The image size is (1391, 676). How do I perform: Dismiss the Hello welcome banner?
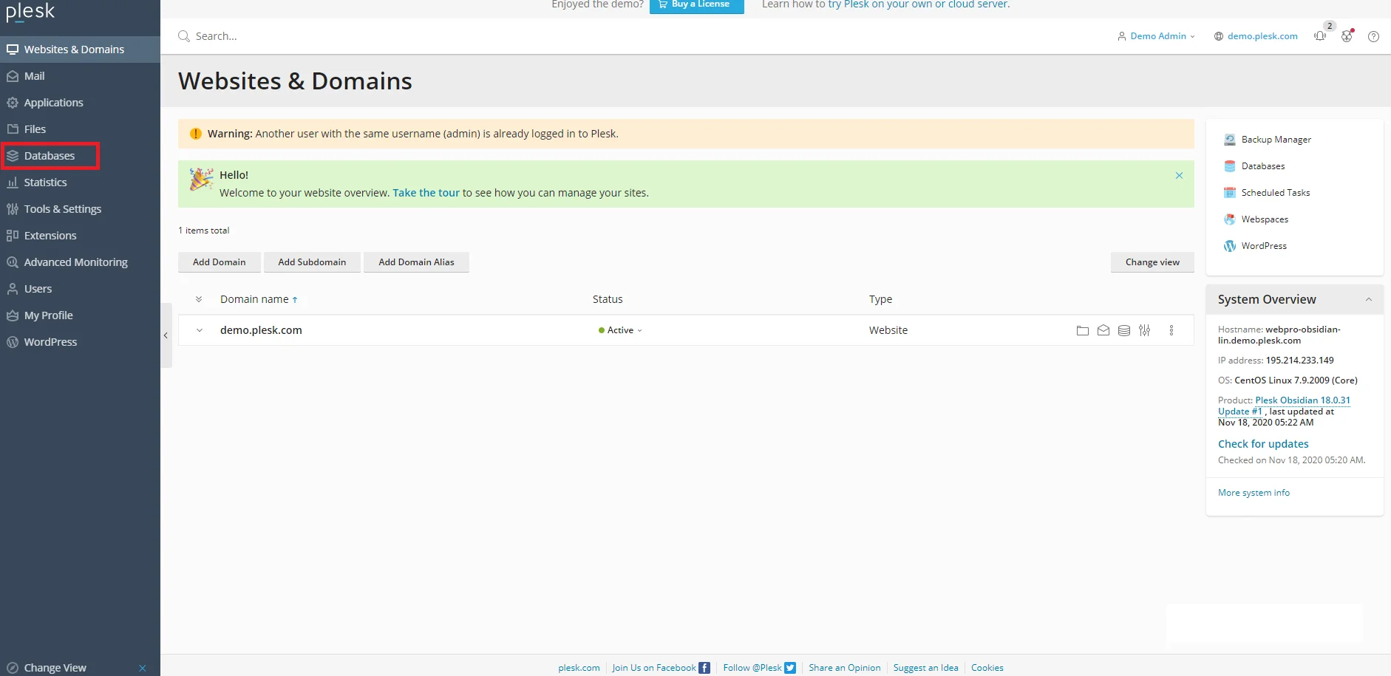click(x=1179, y=175)
